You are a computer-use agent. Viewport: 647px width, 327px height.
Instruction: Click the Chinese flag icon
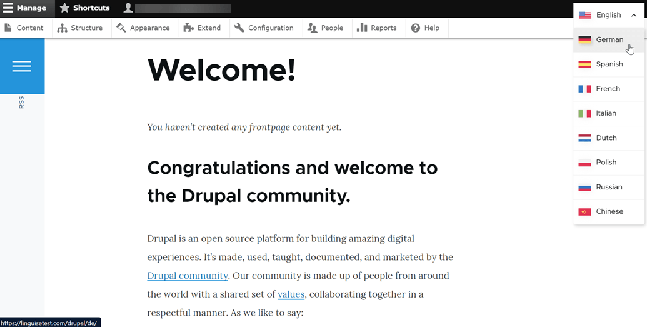(x=584, y=212)
